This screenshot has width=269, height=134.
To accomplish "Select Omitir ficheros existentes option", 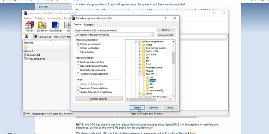I will (78, 70).
